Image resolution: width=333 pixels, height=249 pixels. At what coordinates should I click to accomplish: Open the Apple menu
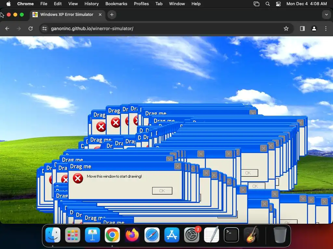[x=8, y=4]
